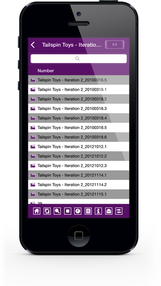
Task: Tap the Number column header
Action: tap(46, 70)
